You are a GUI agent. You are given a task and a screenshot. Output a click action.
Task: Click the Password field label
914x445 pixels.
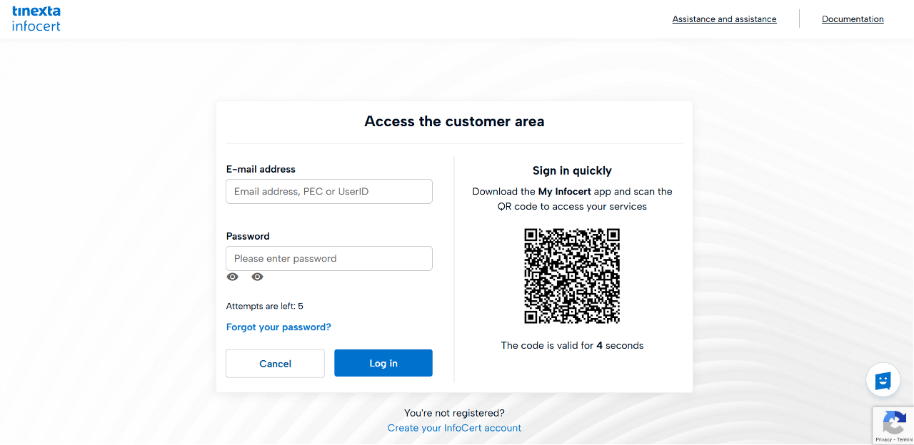[248, 237]
